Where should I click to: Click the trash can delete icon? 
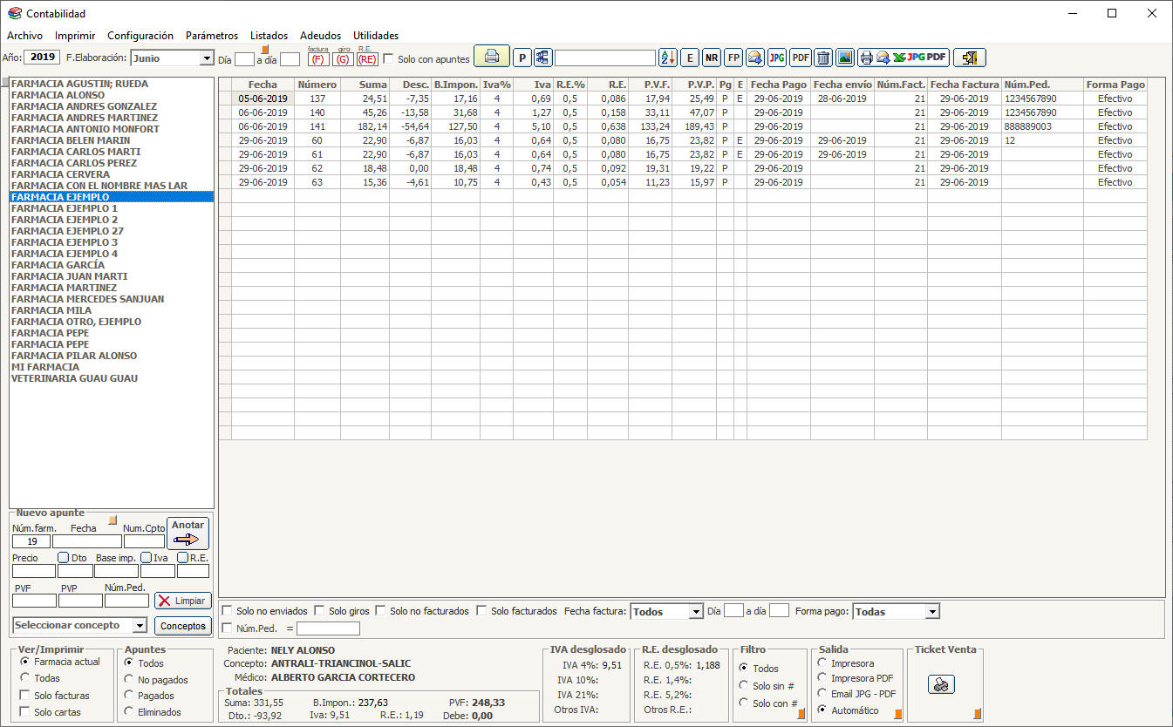(822, 58)
